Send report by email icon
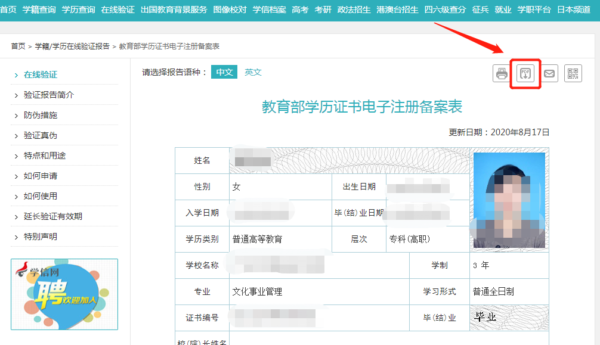This screenshot has width=600, height=345. pos(549,73)
